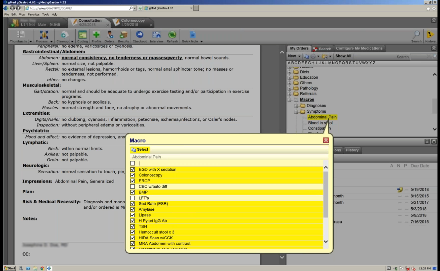Uncheck the TSH checkbox
This screenshot has width=440, height=271.
point(133,227)
